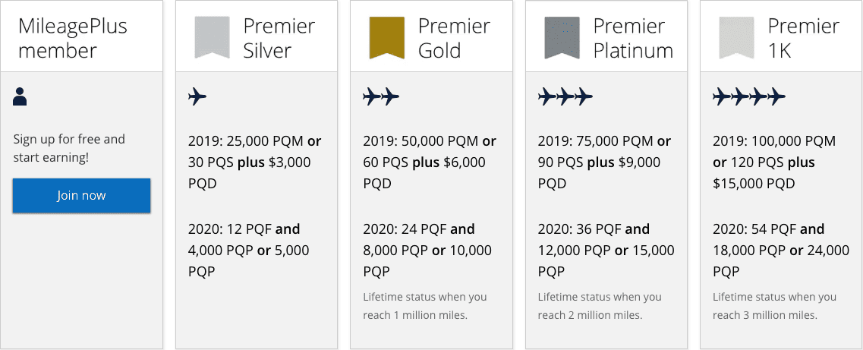Click the 3 million miles lifetime status note
The height and width of the screenshot is (350, 863).
[x=774, y=306]
